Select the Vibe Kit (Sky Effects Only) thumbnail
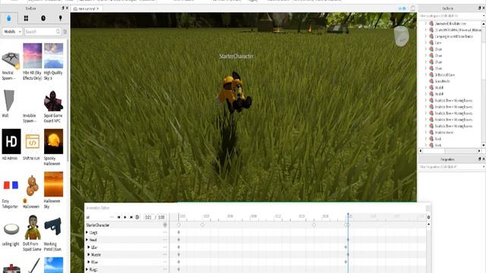The image size is (486, 273). [32, 55]
